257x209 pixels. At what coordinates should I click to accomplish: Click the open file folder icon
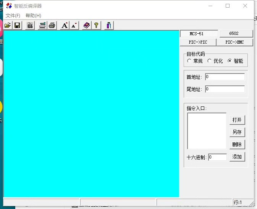click(8, 26)
